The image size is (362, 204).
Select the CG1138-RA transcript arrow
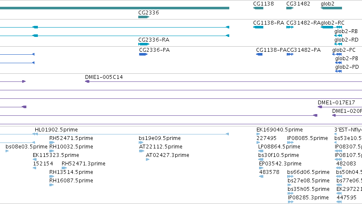[x=258, y=27]
